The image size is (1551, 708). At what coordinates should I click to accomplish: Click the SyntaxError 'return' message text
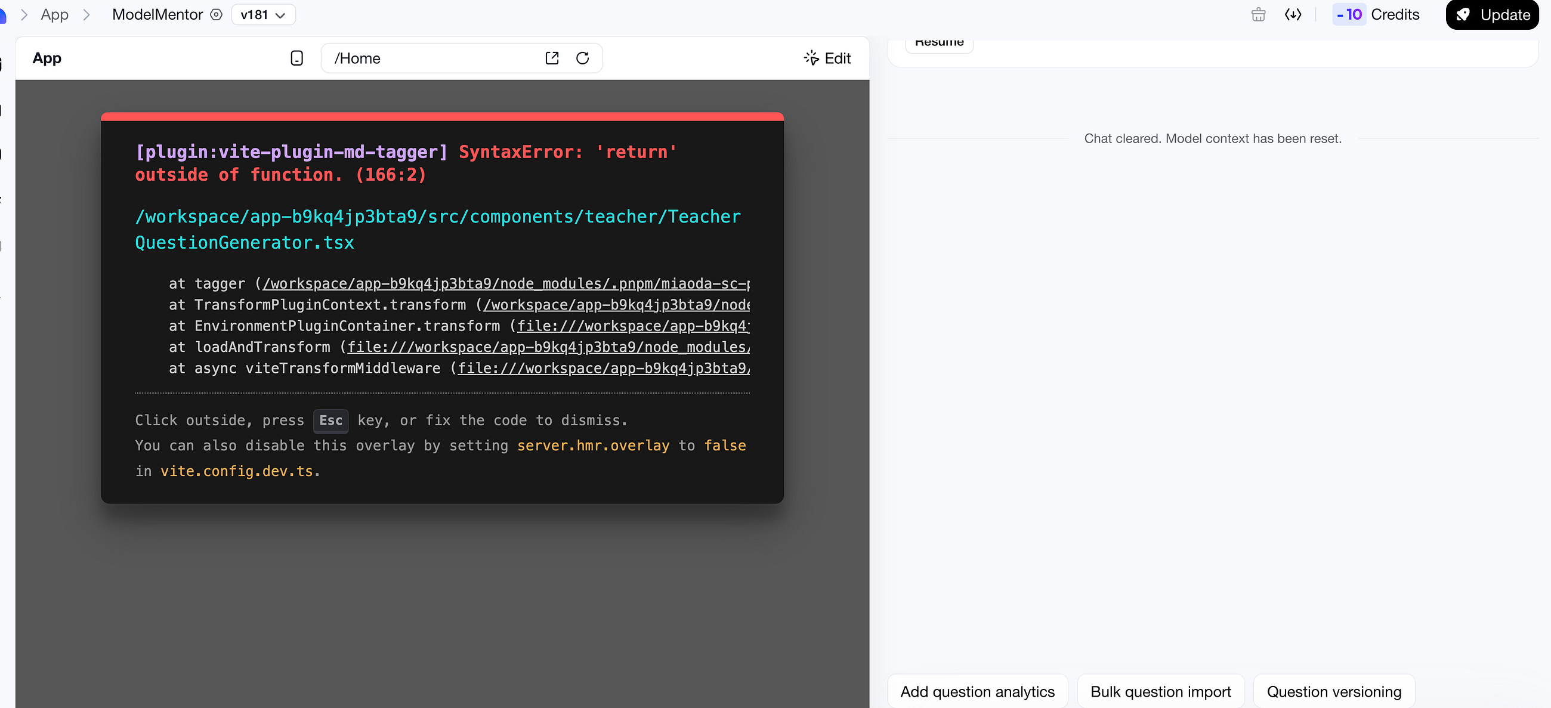pos(406,163)
